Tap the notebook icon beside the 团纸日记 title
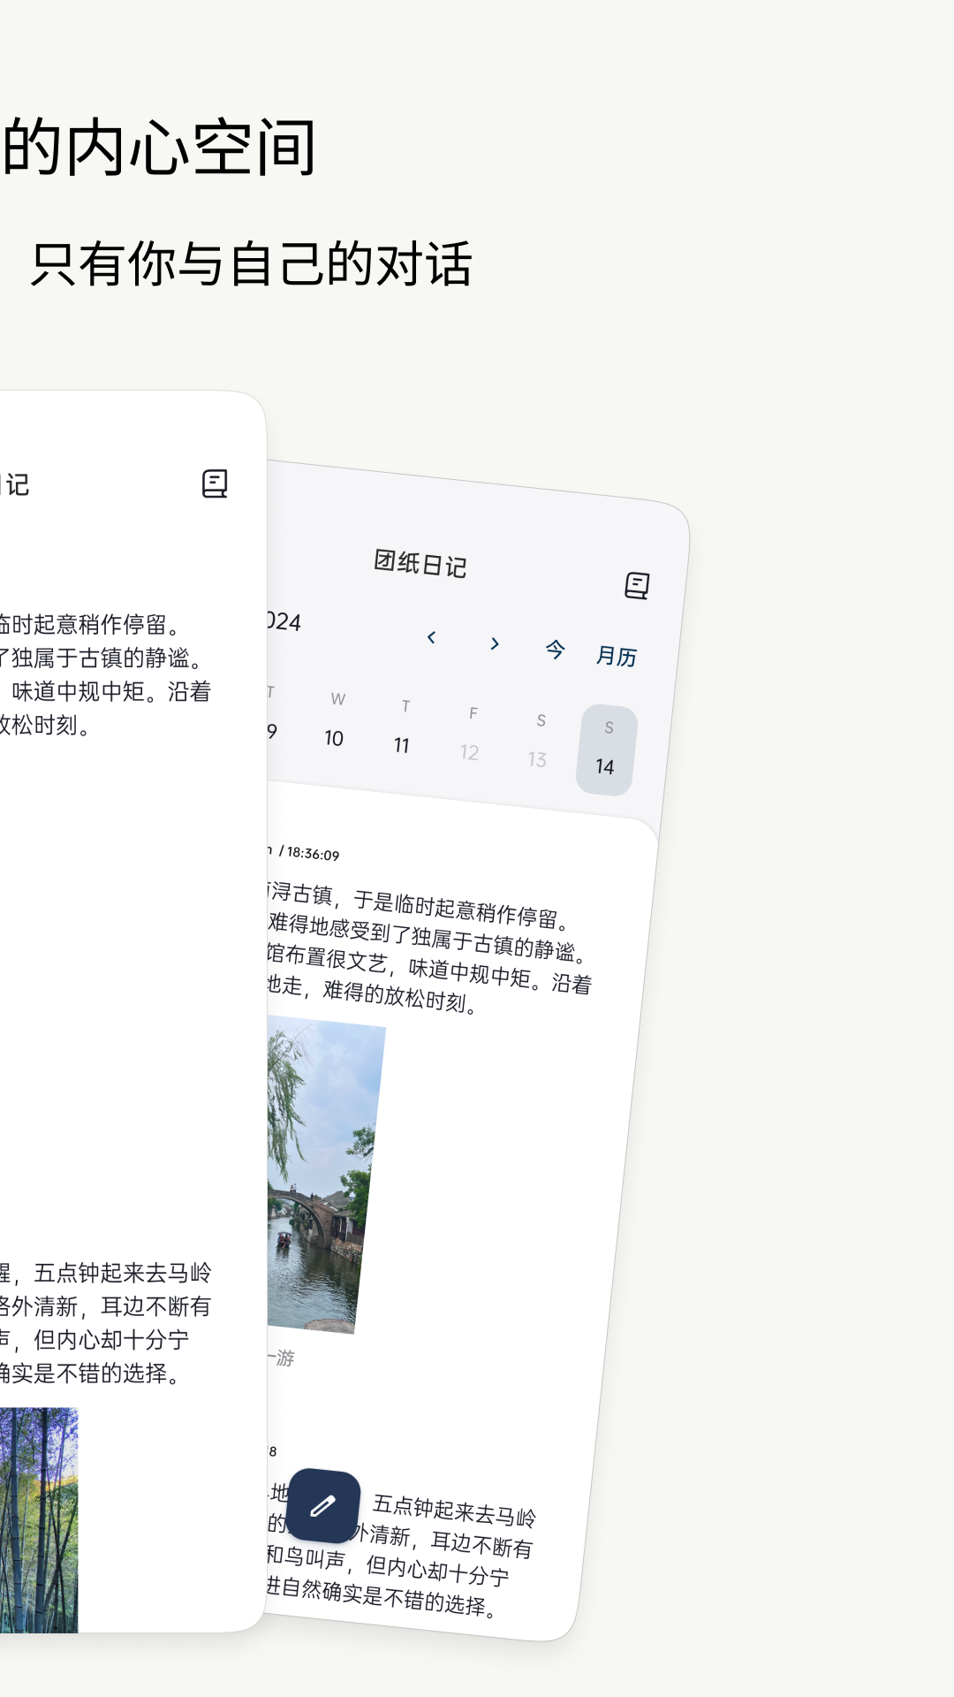Screen dimensions: 954x1697 pyautogui.click(x=637, y=585)
